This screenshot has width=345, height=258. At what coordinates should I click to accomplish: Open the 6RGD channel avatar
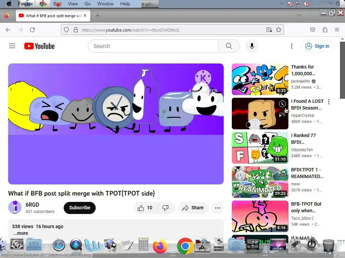coord(15,207)
